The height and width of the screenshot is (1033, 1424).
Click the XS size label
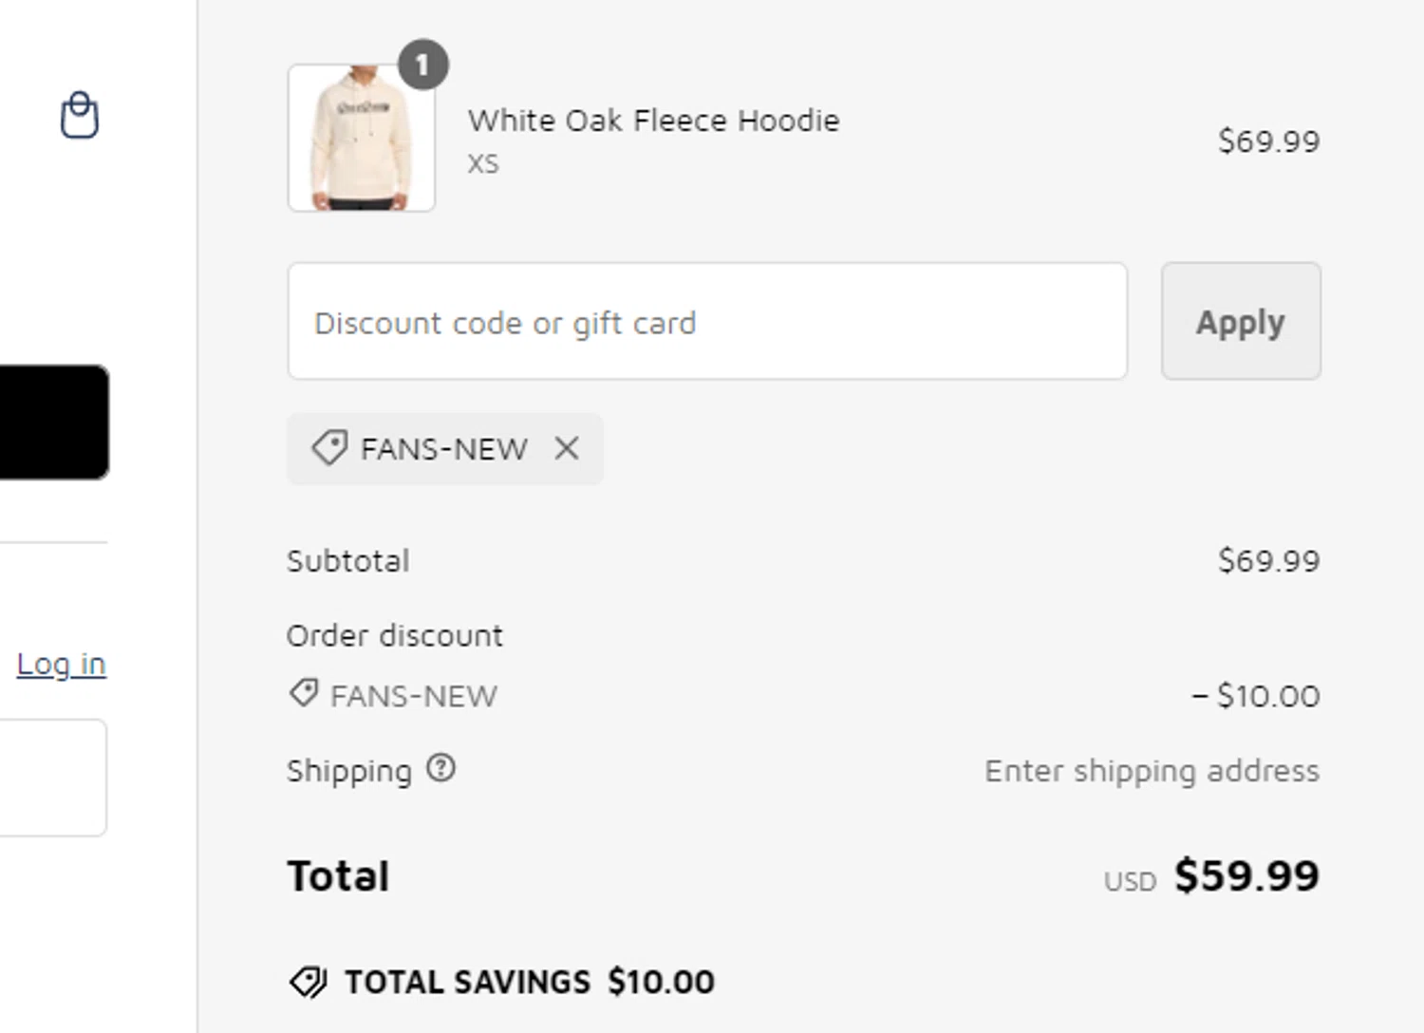[482, 164]
